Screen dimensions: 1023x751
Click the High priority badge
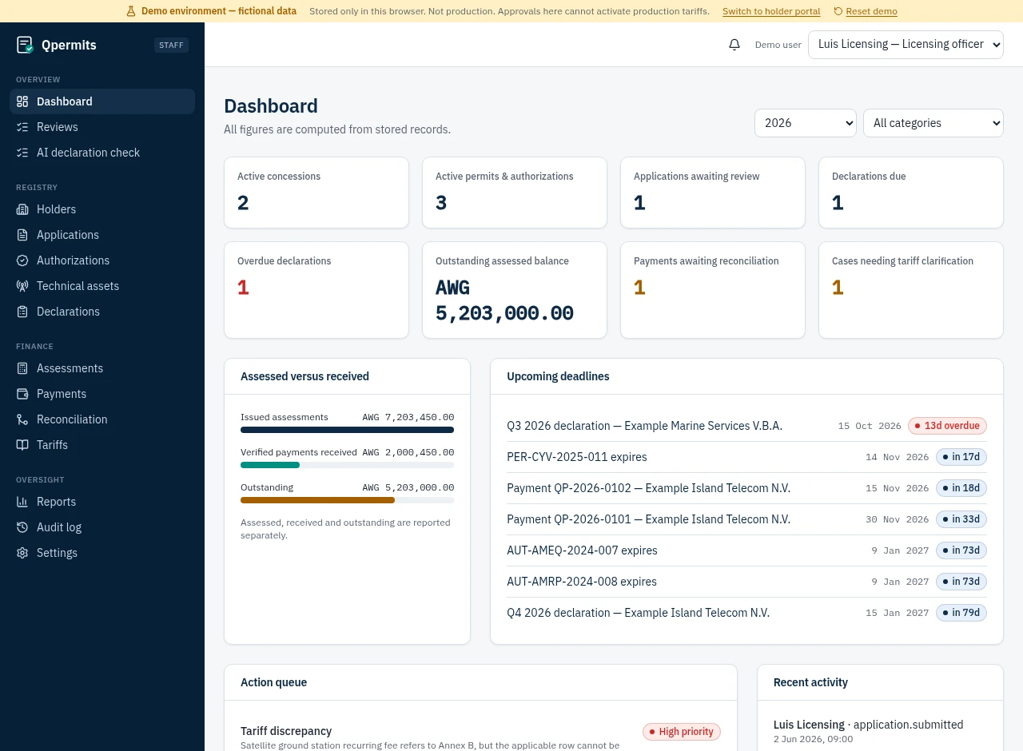pos(682,732)
